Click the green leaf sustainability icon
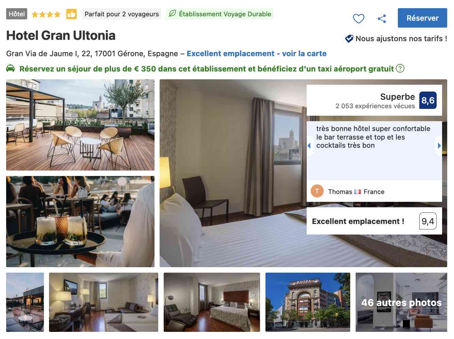This screenshot has width=454, height=339. pyautogui.click(x=173, y=14)
